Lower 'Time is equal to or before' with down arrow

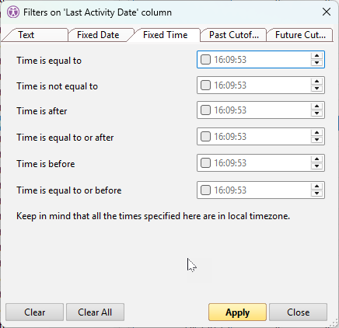pos(316,194)
